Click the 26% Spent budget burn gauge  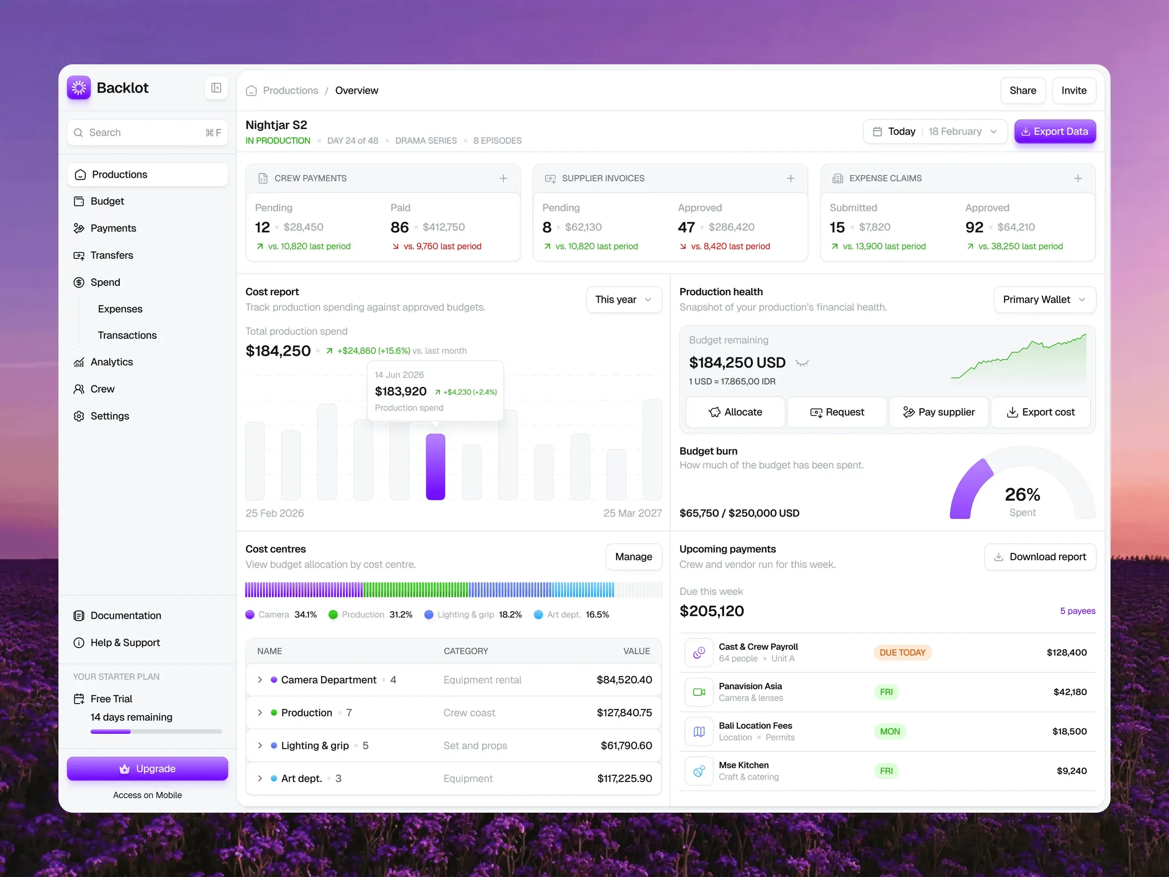pyautogui.click(x=1022, y=483)
